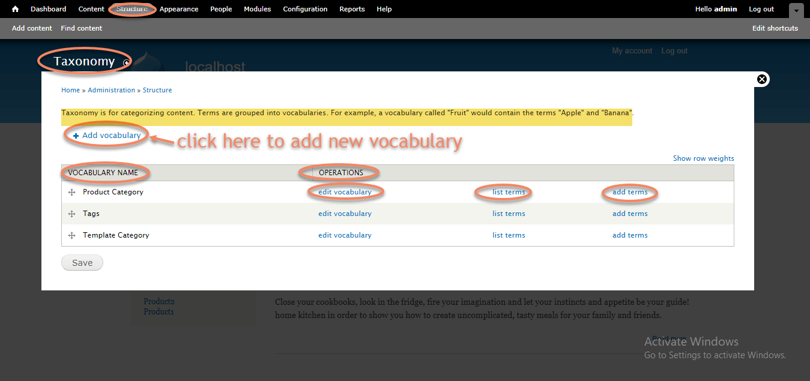Add terms to Template Category
Image resolution: width=810 pixels, height=381 pixels.
(630, 235)
